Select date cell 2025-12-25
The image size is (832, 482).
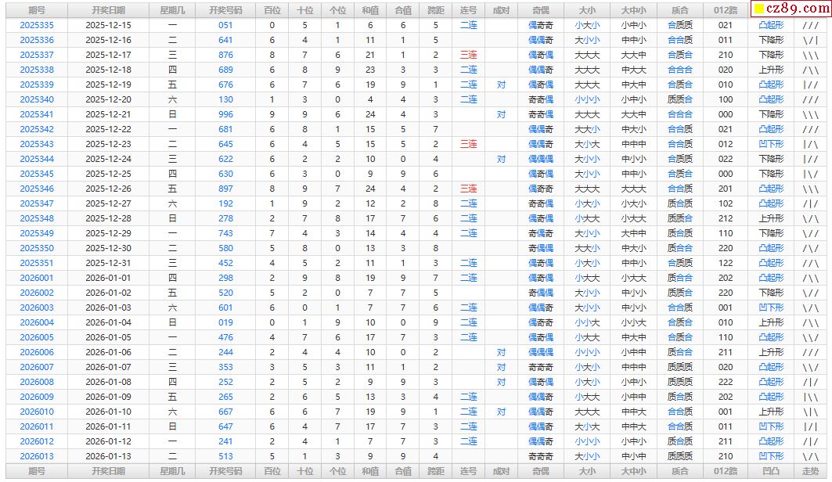(108, 174)
